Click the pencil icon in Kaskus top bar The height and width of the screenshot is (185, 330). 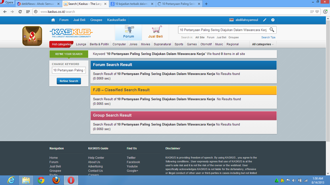265,20
